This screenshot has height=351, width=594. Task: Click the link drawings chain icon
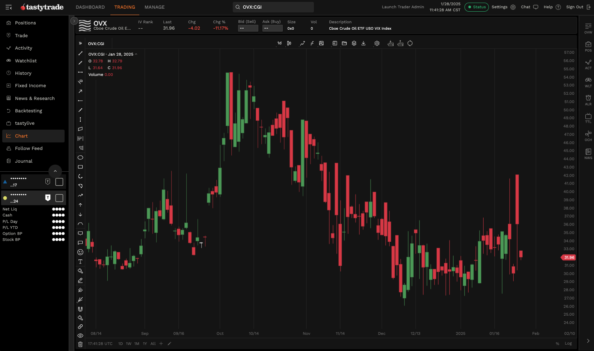[x=80, y=327]
